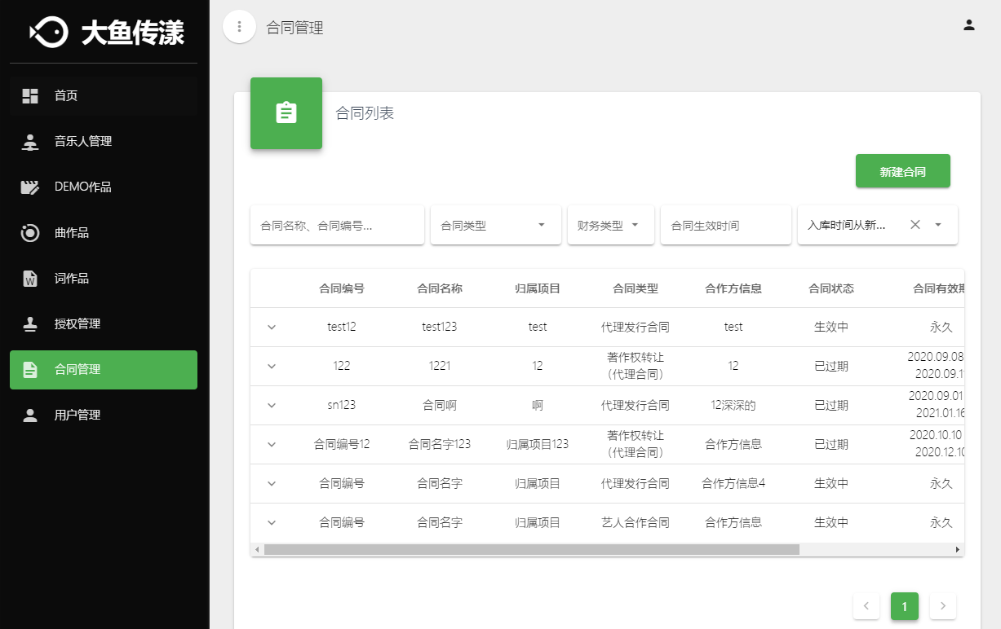This screenshot has width=1001, height=629.
Task: Click the 合同名称、合同编号 search field
Action: (337, 225)
